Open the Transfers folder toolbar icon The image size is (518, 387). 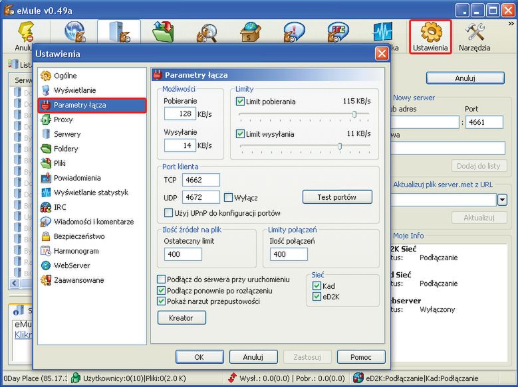163,32
